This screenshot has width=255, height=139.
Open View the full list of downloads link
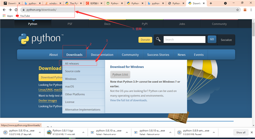pyautogui.click(x=129, y=100)
